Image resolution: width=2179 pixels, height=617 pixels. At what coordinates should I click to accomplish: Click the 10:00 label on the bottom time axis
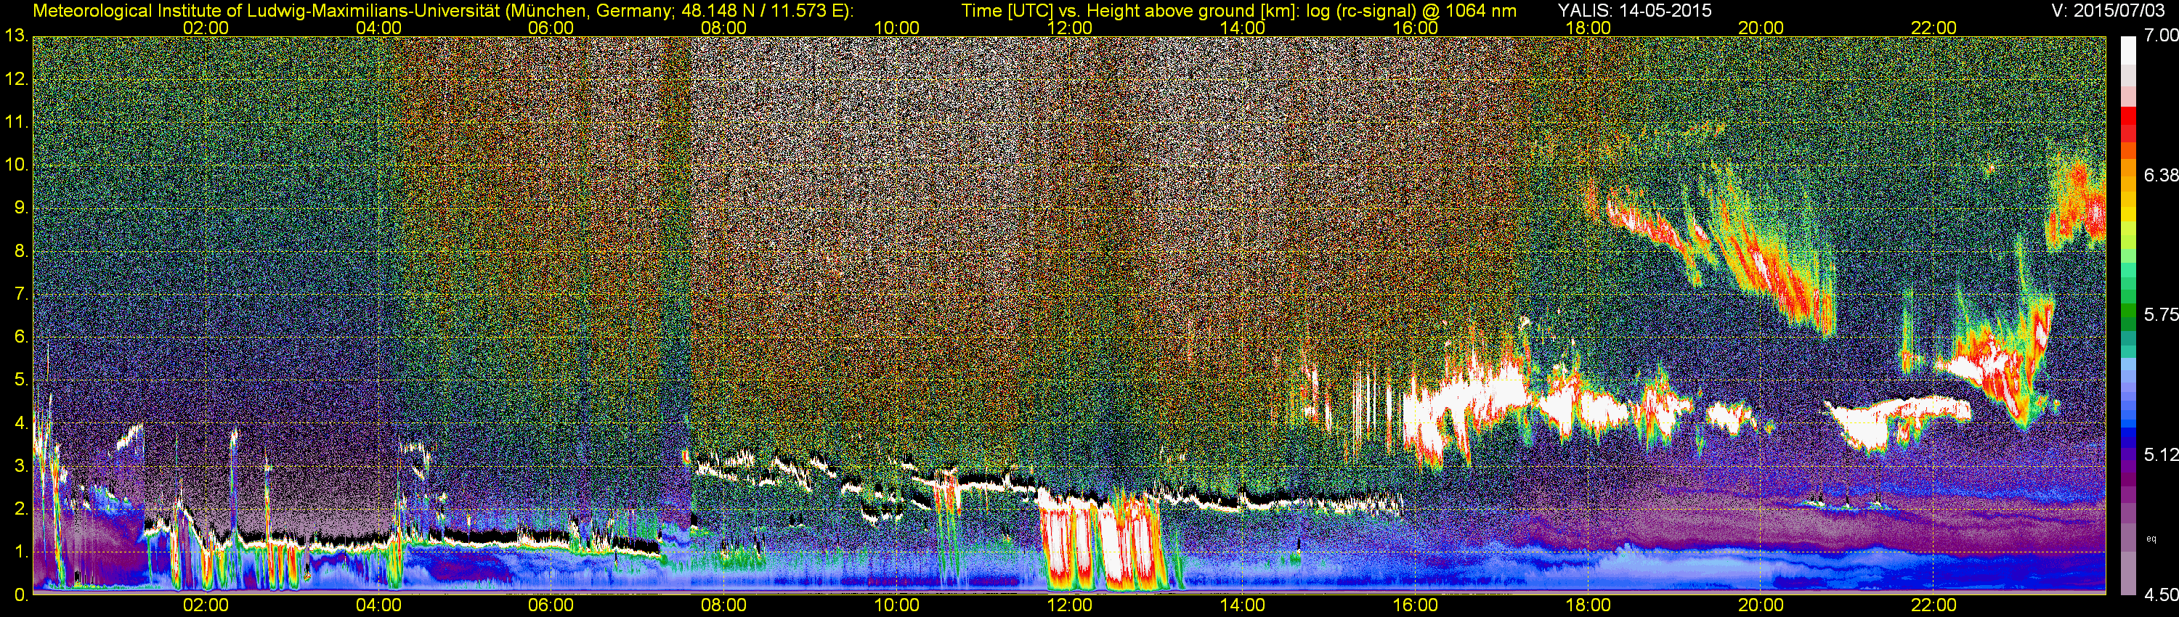tap(896, 605)
